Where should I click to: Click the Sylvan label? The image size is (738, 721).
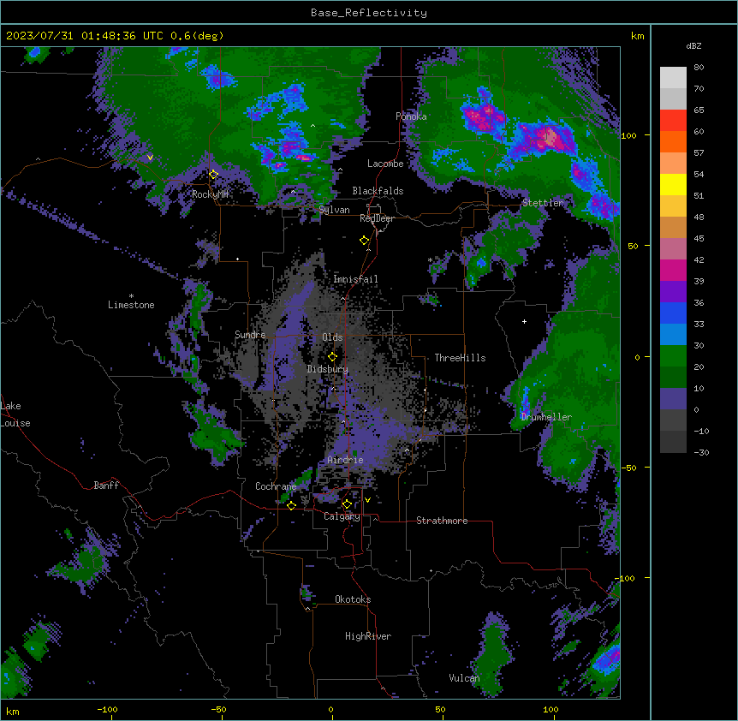(334, 210)
